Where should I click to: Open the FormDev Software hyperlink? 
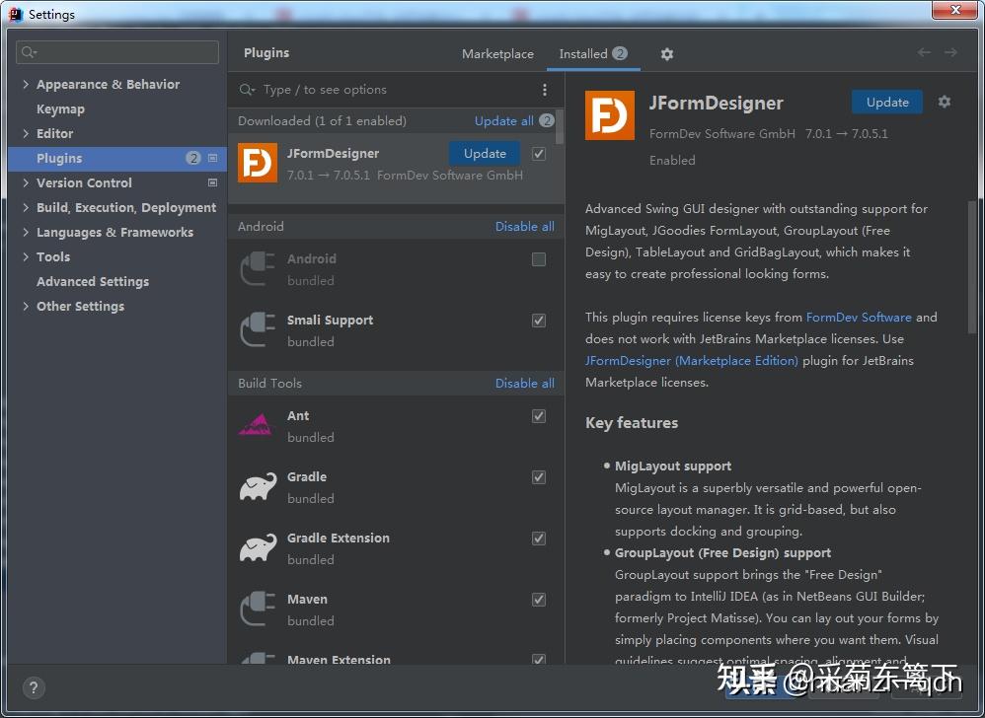tap(859, 318)
